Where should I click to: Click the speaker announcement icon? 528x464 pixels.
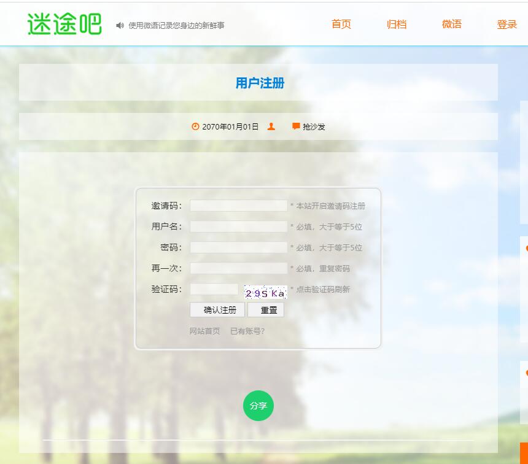click(120, 26)
